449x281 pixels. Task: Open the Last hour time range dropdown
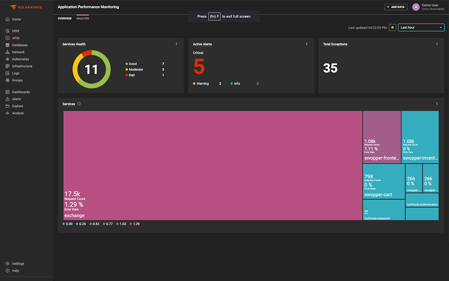point(421,27)
